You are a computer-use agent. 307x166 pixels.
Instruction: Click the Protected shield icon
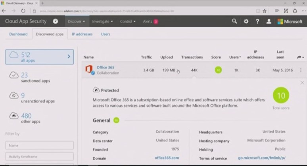[x=96, y=90]
